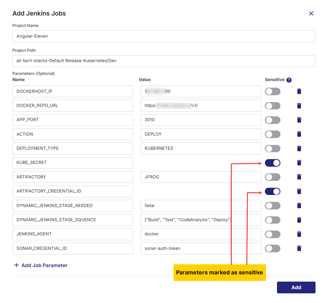Delete the DOCKERHOST_IP parameter row
Viewport: 330px width, 303px height.
pos(299,91)
